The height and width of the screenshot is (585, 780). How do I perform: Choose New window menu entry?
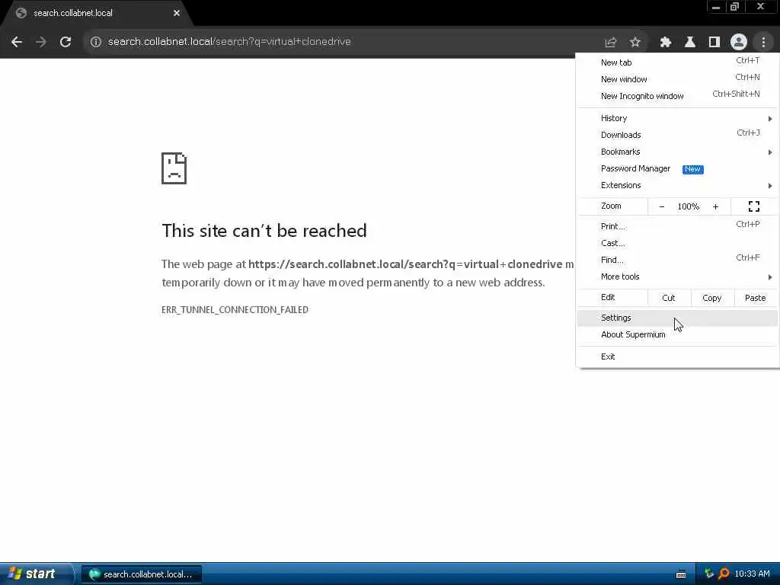pyautogui.click(x=677, y=79)
